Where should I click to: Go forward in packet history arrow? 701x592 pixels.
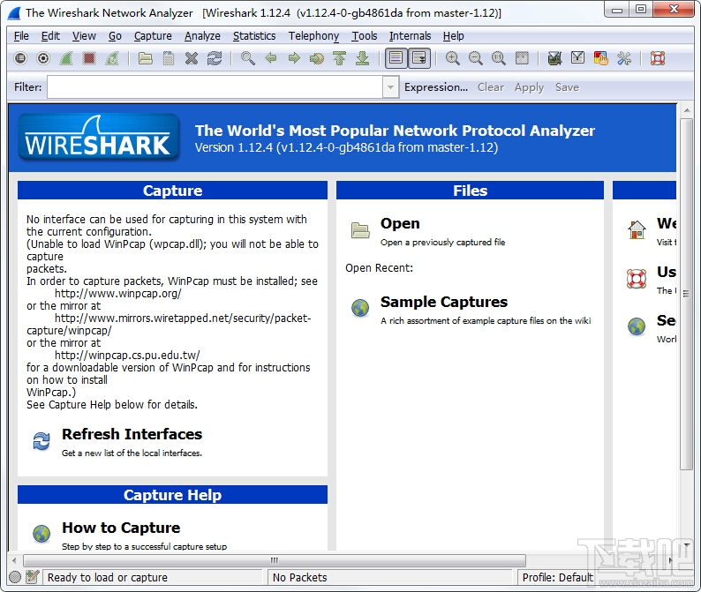tap(294, 58)
